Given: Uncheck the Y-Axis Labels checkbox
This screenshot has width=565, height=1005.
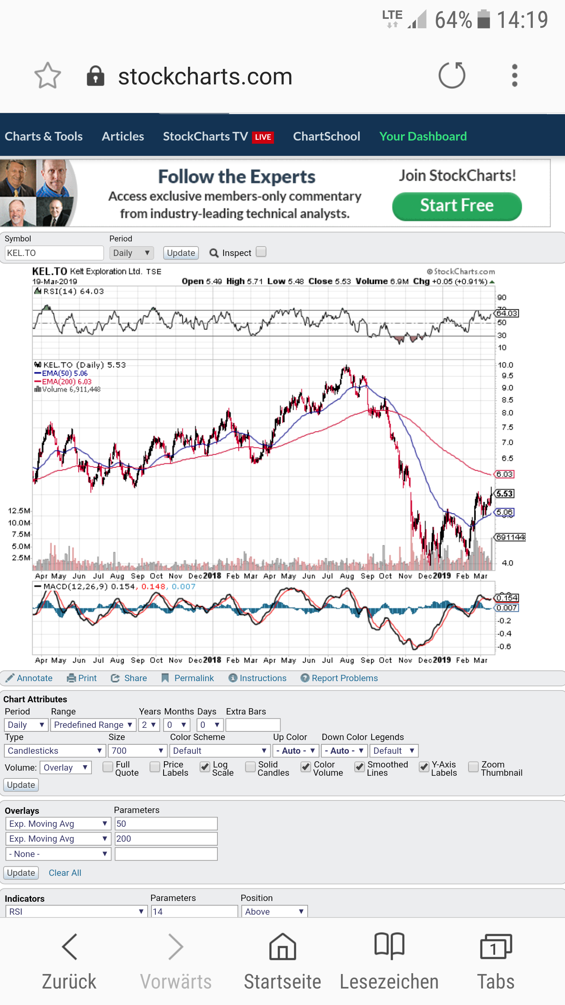Looking at the screenshot, I should (424, 767).
